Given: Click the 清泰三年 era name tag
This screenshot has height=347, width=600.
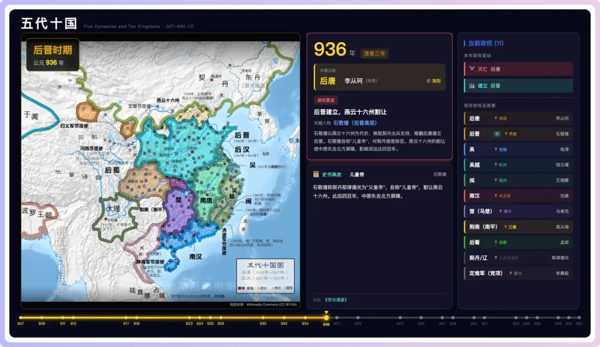Looking at the screenshot, I should tap(374, 53).
